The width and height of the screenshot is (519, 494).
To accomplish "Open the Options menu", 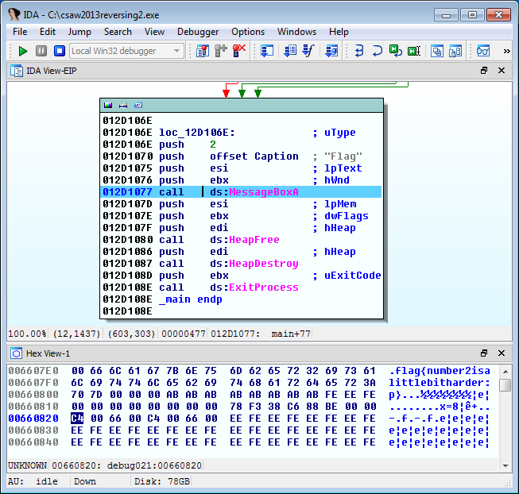I will (248, 32).
